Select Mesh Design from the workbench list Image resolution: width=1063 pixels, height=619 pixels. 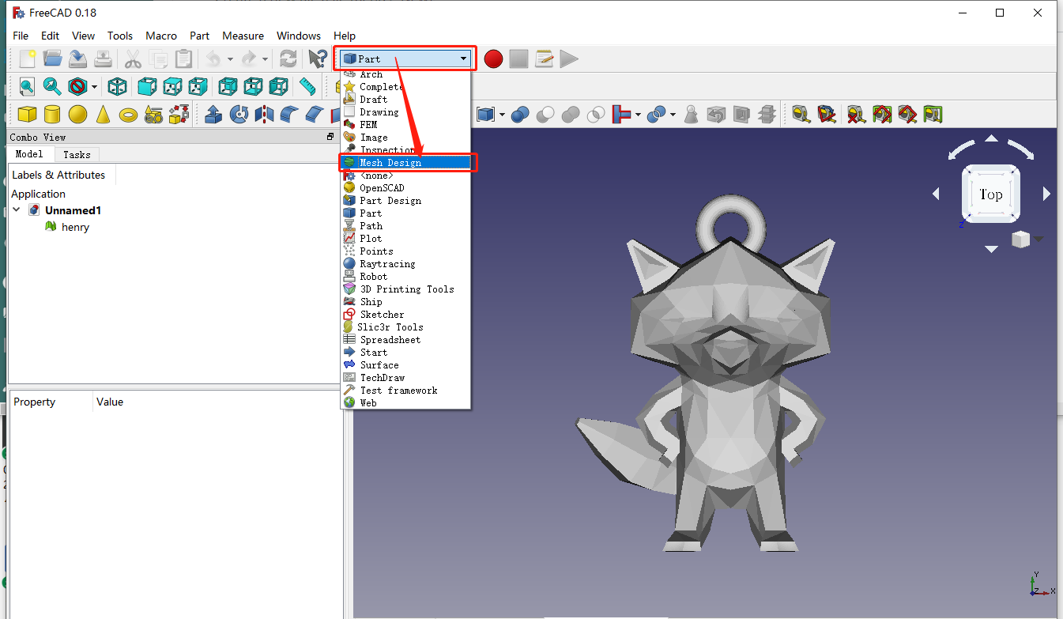391,162
